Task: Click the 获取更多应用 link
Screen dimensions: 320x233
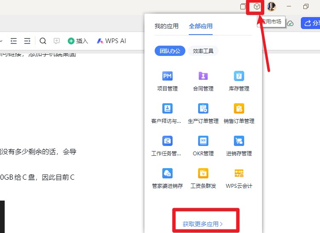Action: coord(202,224)
